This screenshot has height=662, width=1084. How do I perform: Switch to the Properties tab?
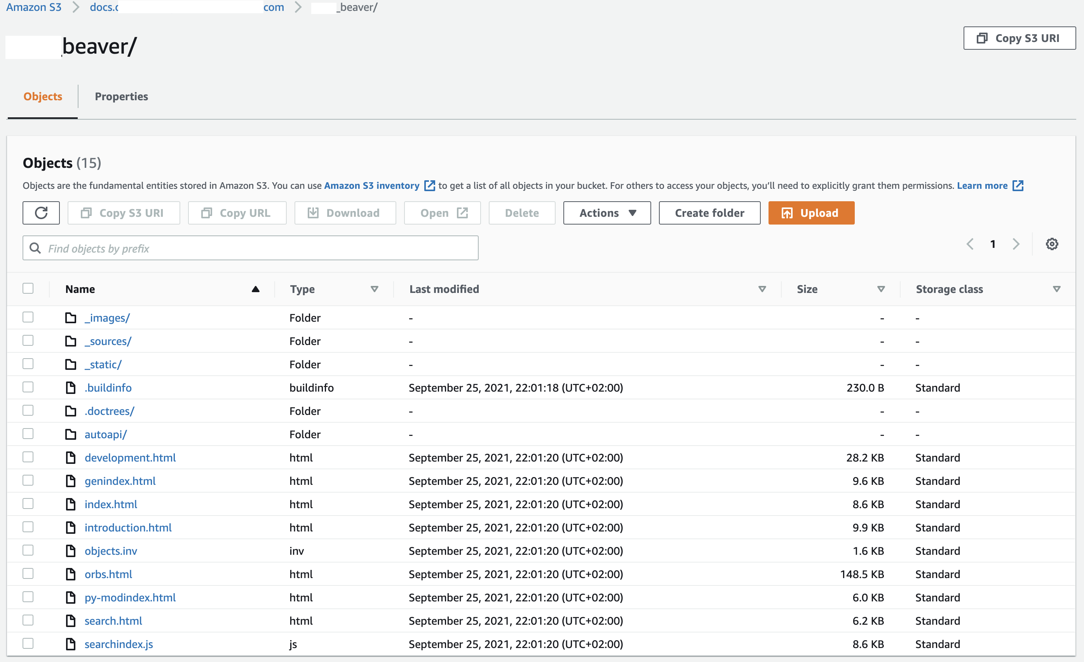pyautogui.click(x=122, y=96)
